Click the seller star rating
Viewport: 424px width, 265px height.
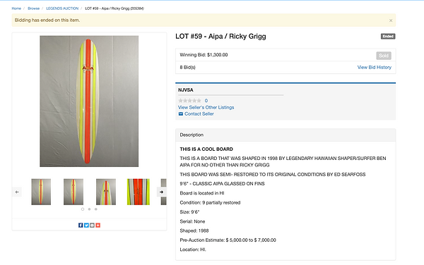coord(189,101)
